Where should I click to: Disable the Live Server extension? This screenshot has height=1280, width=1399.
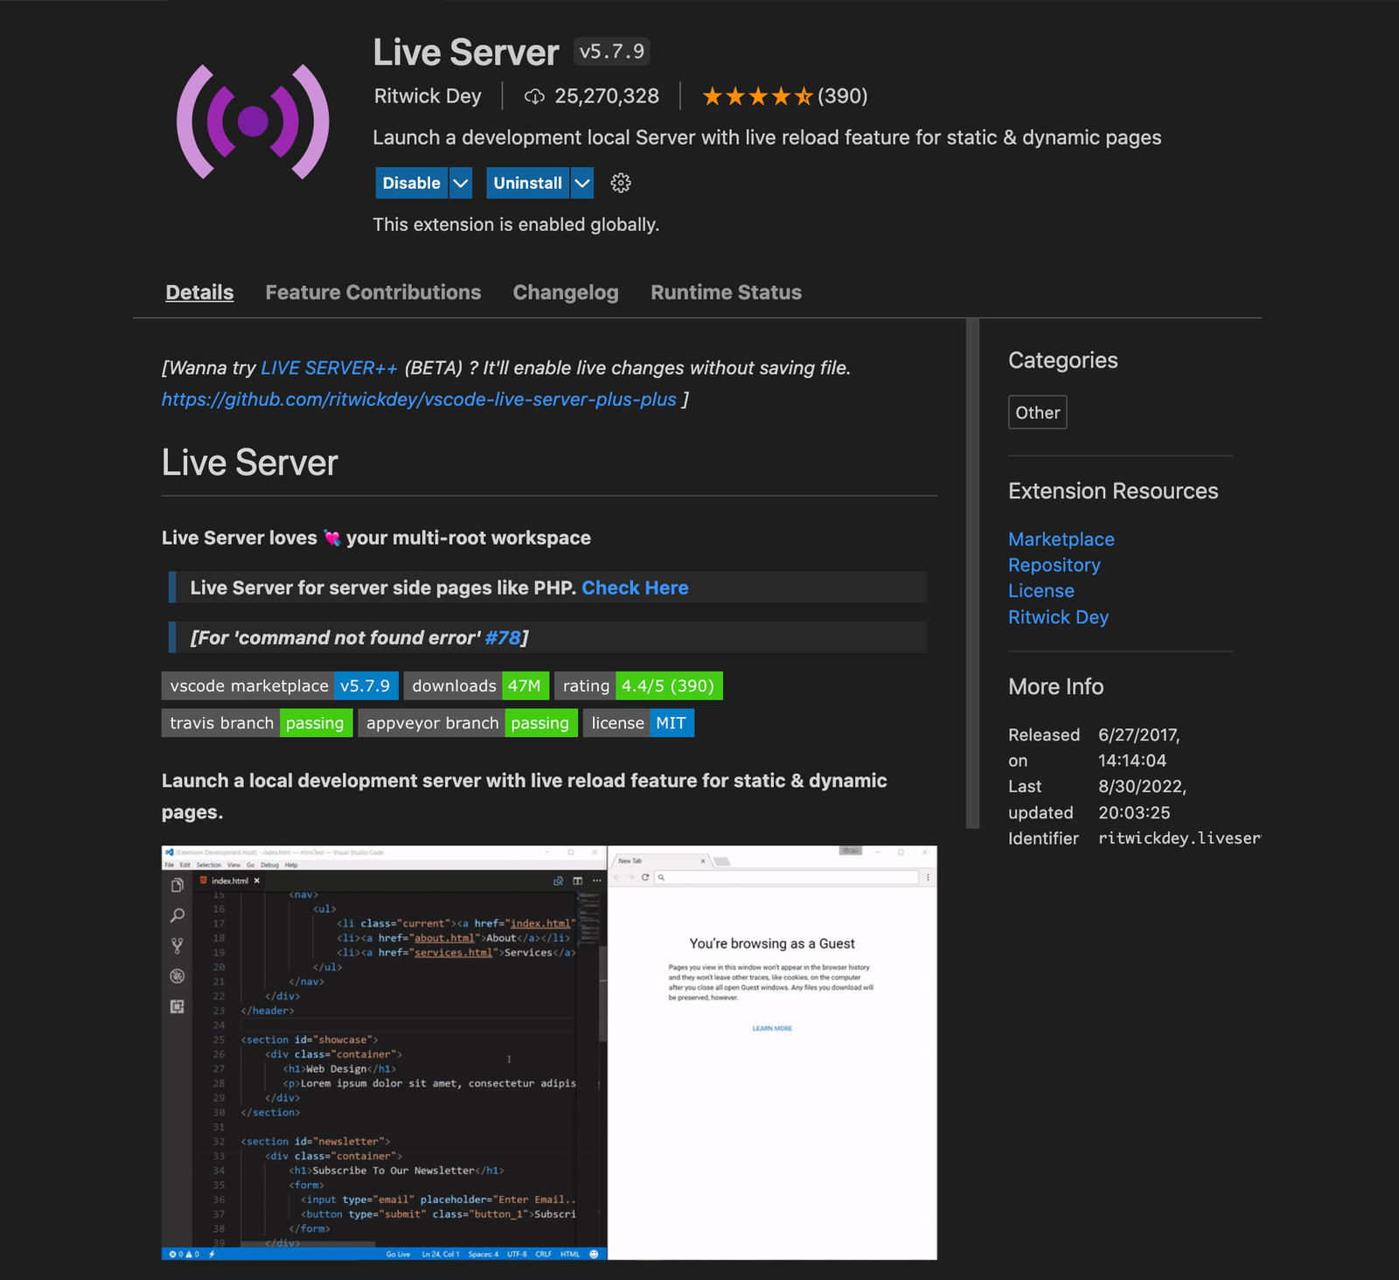pyautogui.click(x=412, y=183)
